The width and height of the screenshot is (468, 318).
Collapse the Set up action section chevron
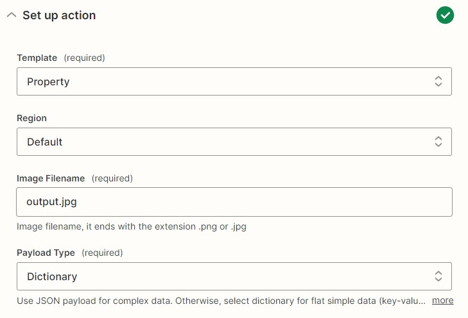point(12,15)
